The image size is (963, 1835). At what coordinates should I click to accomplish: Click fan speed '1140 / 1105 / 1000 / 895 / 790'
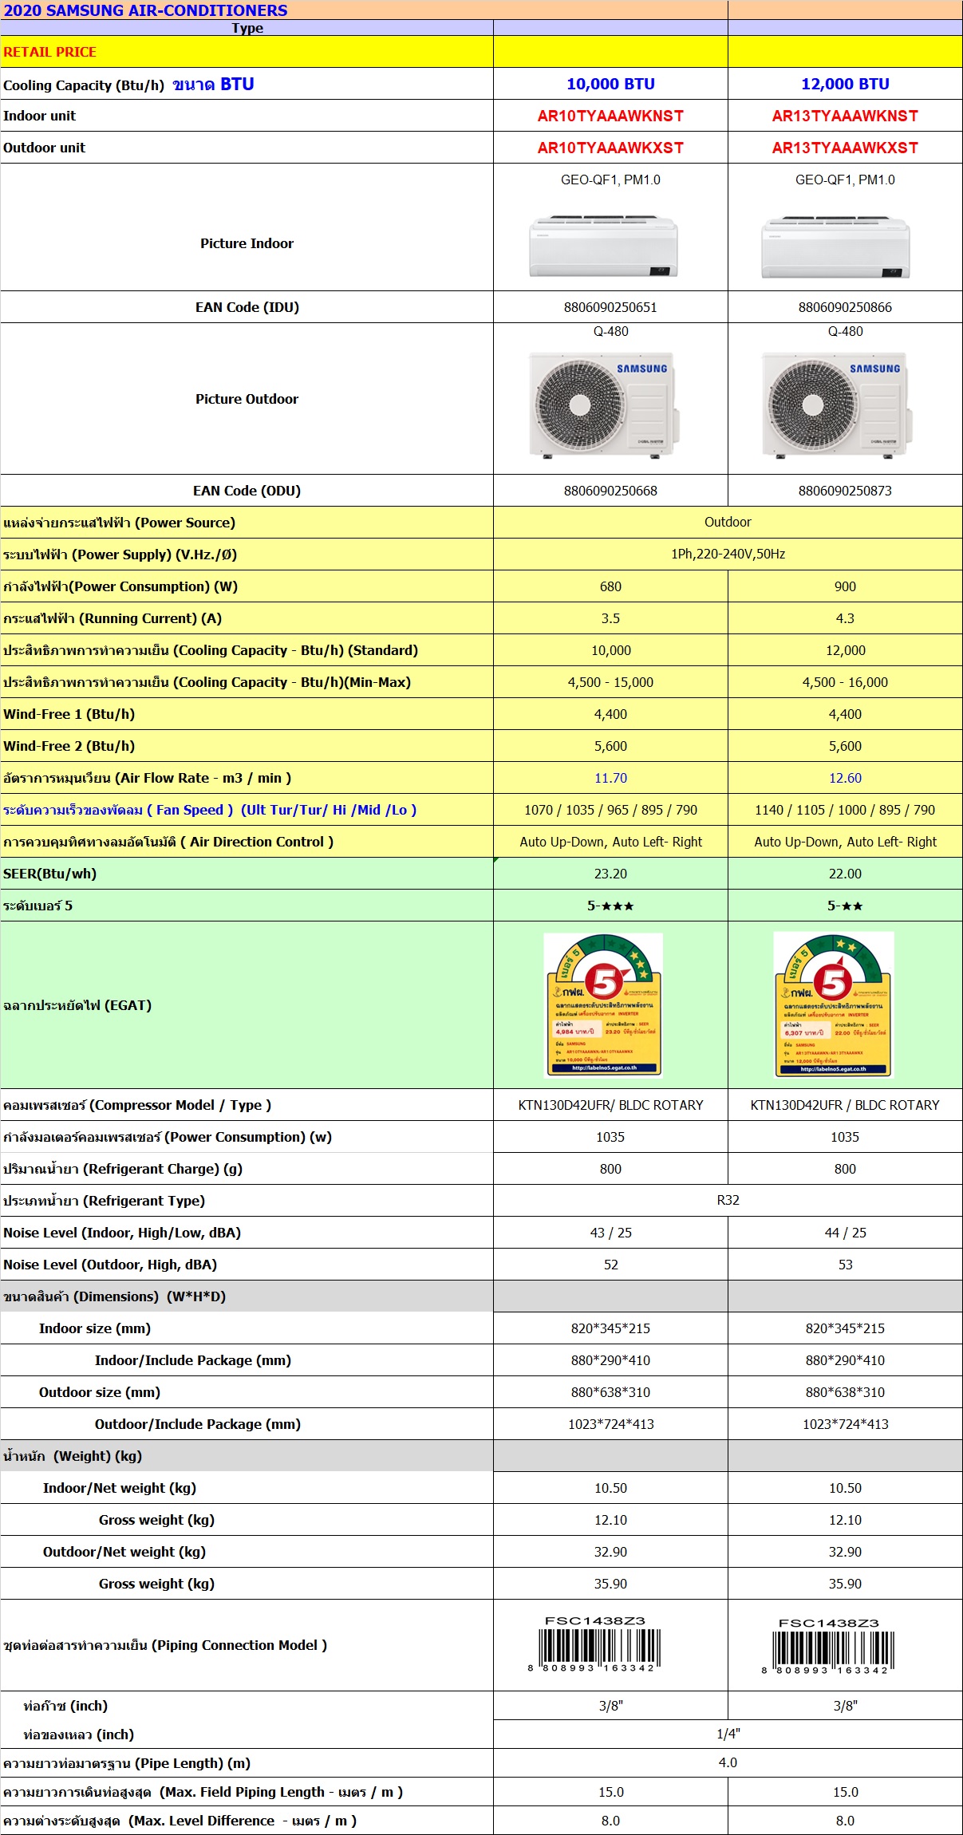pyautogui.click(x=845, y=810)
